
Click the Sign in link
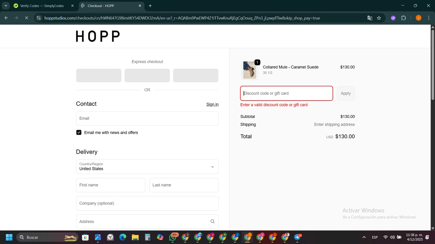(x=212, y=104)
